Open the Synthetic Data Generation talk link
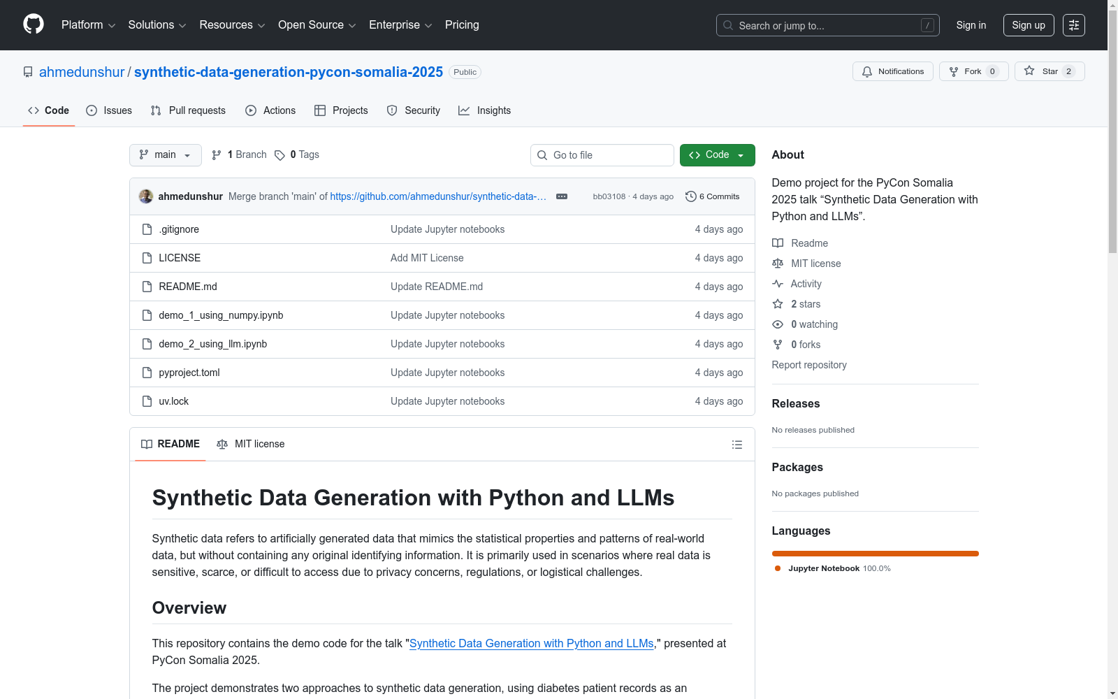Image resolution: width=1118 pixels, height=699 pixels. [x=532, y=643]
